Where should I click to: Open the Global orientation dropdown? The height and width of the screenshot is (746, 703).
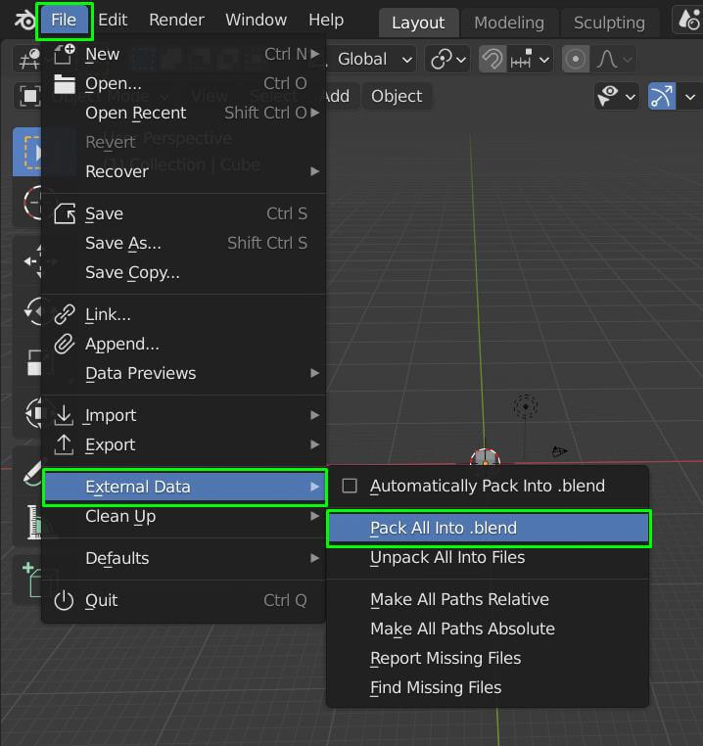[375, 59]
